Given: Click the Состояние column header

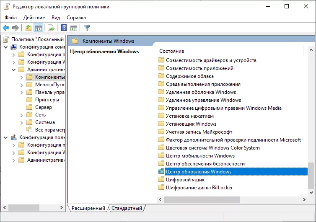Looking at the screenshot, I should coord(171,51).
